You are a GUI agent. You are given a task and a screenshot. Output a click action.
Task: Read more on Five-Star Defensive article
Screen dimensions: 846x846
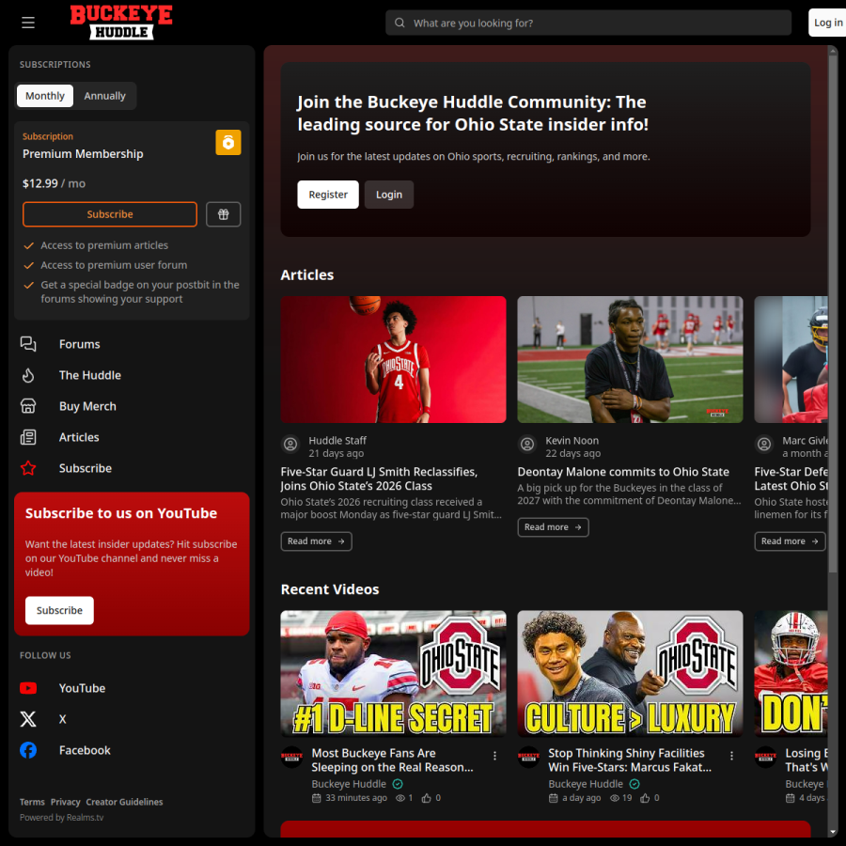tap(790, 541)
